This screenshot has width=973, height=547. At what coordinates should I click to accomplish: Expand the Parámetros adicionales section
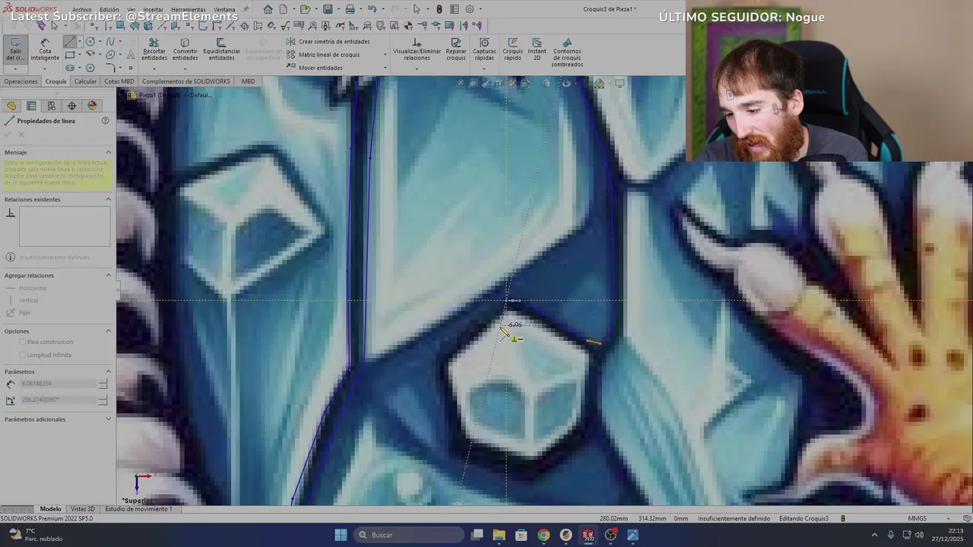[108, 419]
